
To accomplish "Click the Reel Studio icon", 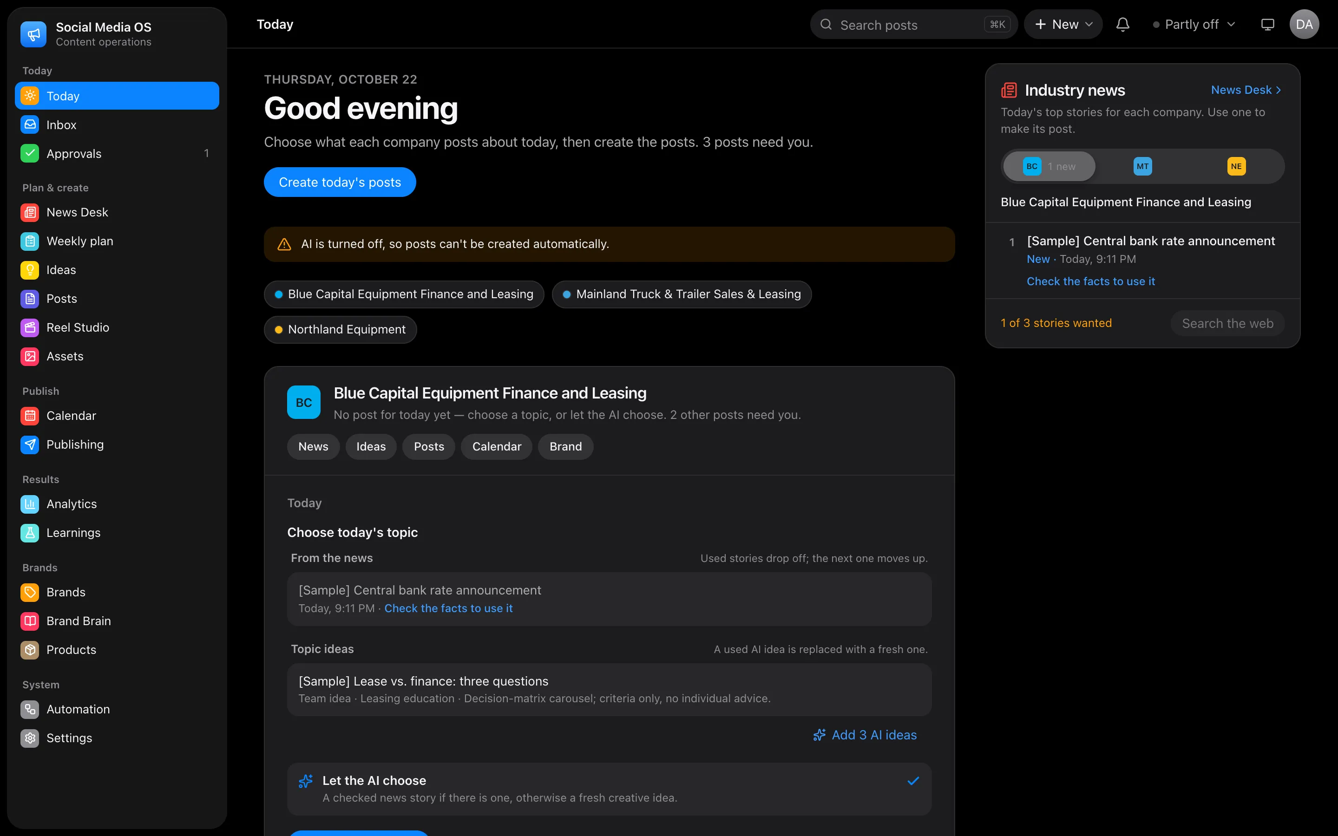I will [30, 327].
